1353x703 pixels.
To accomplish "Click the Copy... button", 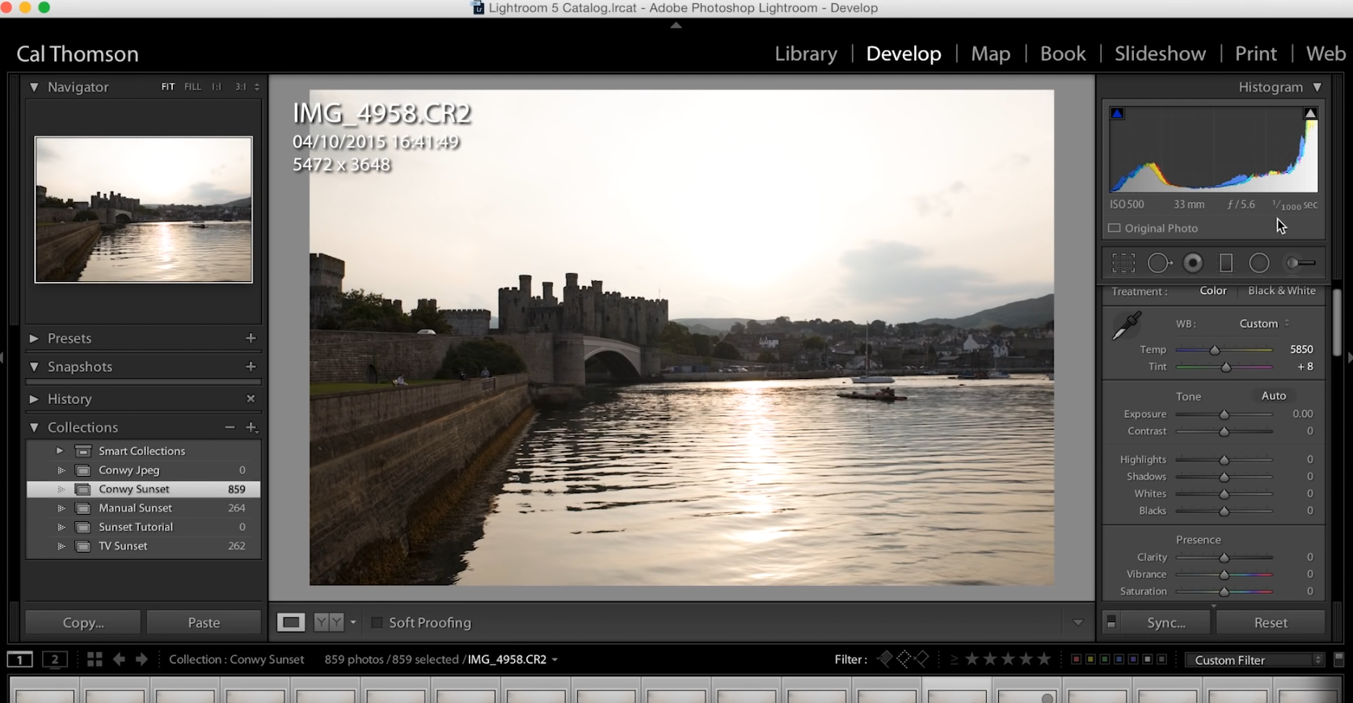I will 83,622.
